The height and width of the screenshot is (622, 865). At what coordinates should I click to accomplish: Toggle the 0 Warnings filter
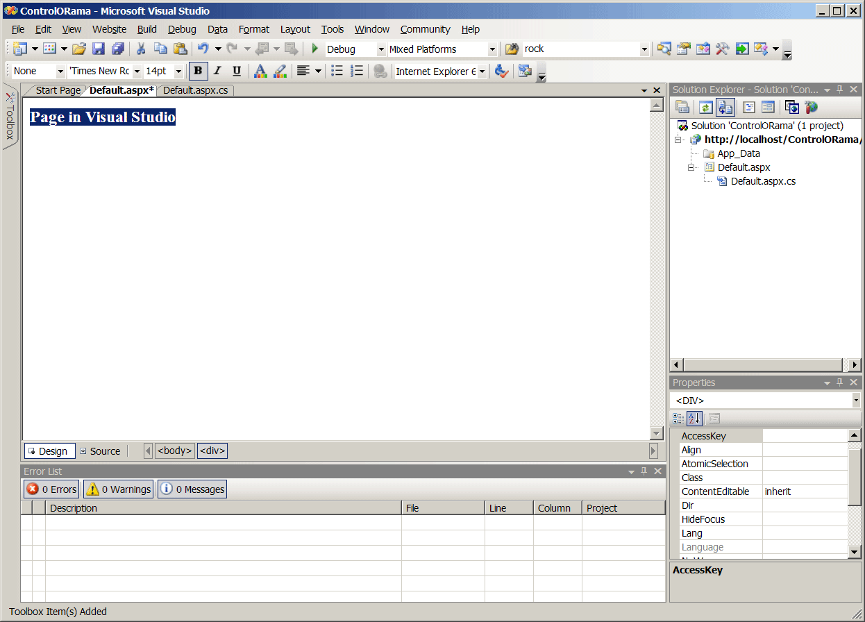118,489
